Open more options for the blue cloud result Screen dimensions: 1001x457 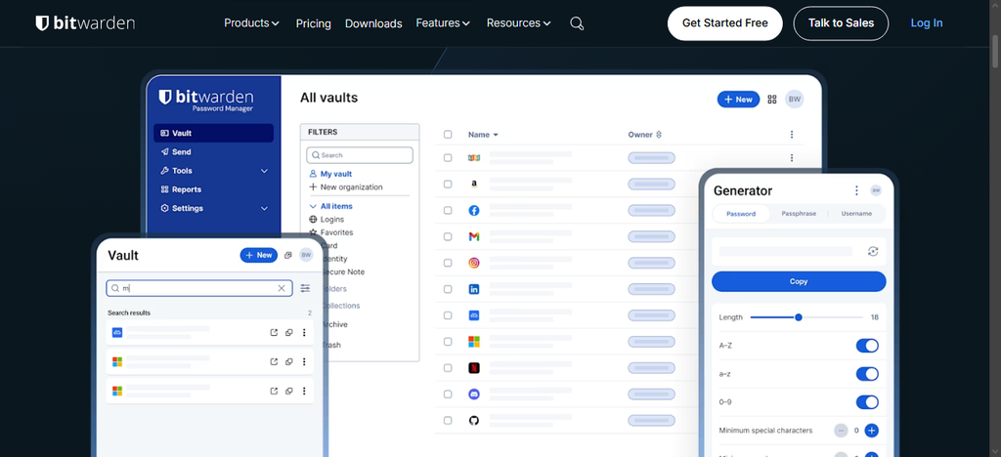(304, 333)
